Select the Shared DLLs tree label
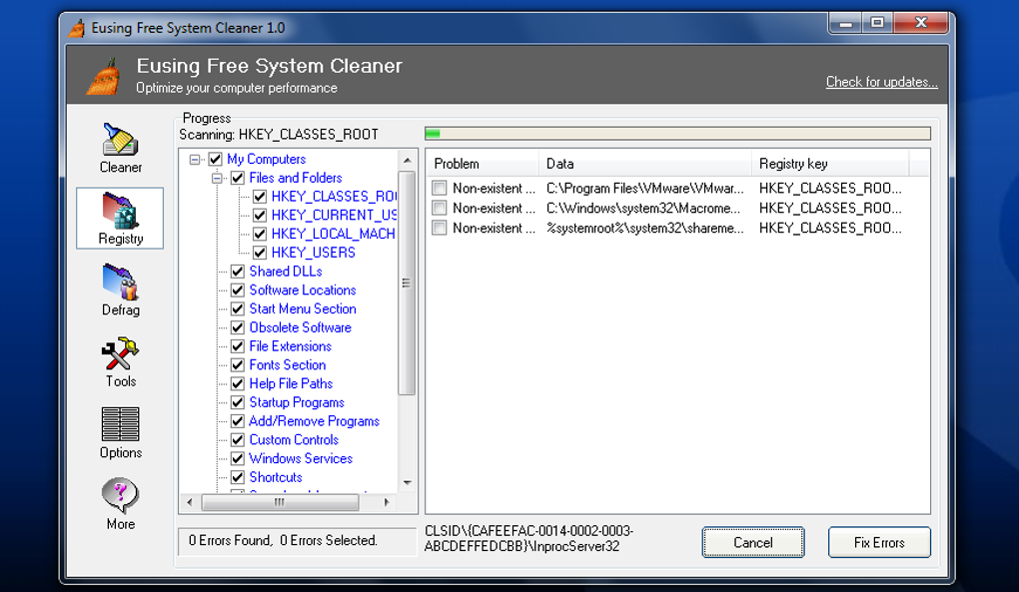The image size is (1019, 592). click(286, 272)
